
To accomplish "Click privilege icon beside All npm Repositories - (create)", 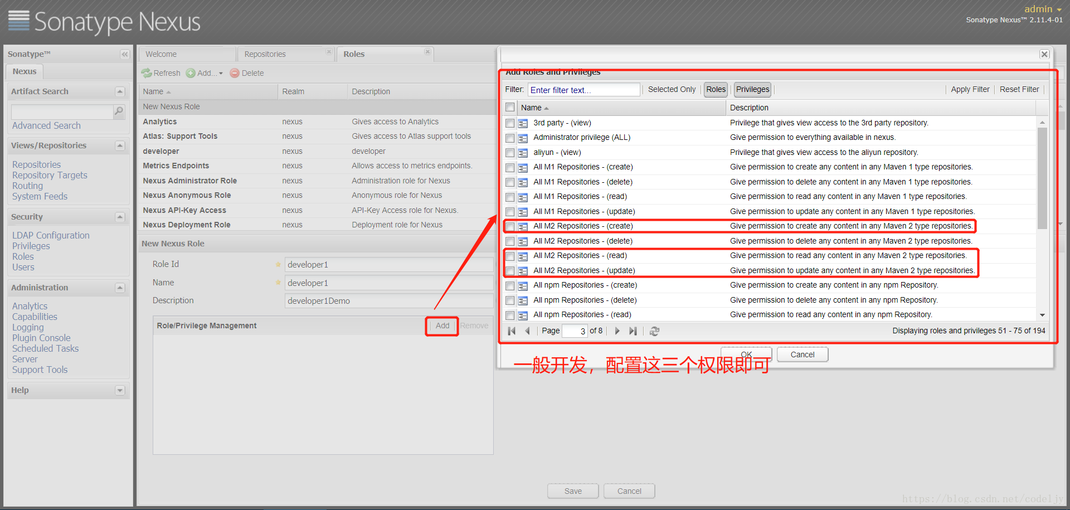I will (x=523, y=286).
